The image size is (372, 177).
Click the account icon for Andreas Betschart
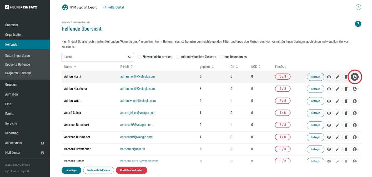point(355,125)
